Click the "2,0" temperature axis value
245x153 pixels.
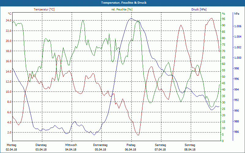pyautogui.click(x=9, y=132)
